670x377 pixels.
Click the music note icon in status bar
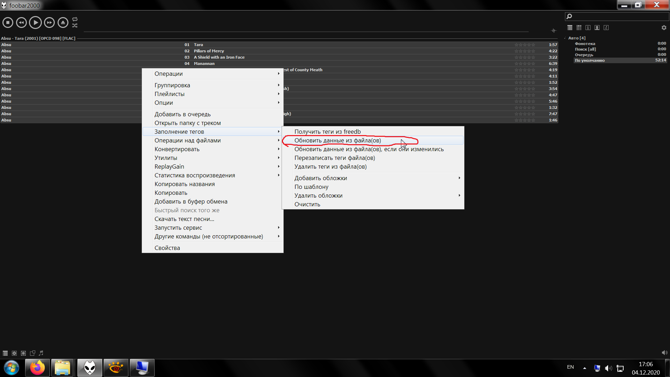[x=41, y=353]
